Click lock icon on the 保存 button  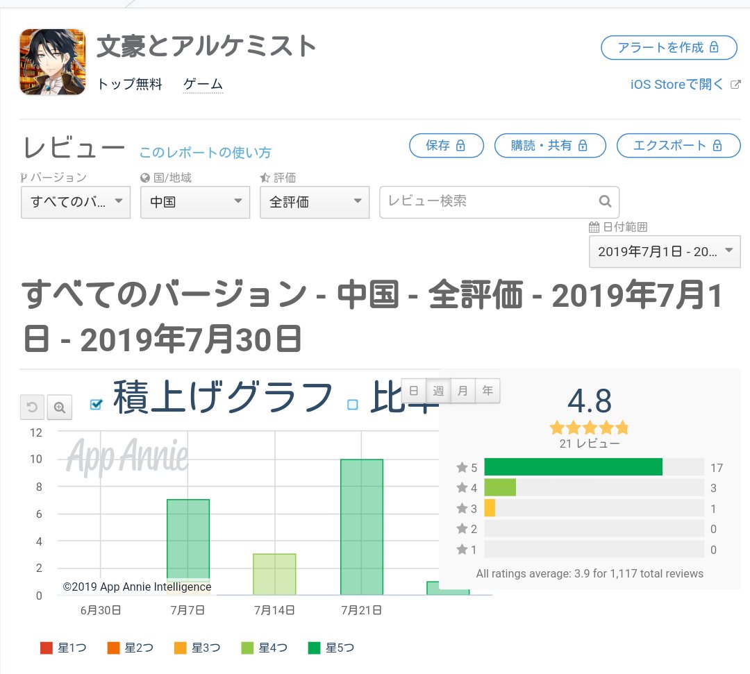click(460, 145)
